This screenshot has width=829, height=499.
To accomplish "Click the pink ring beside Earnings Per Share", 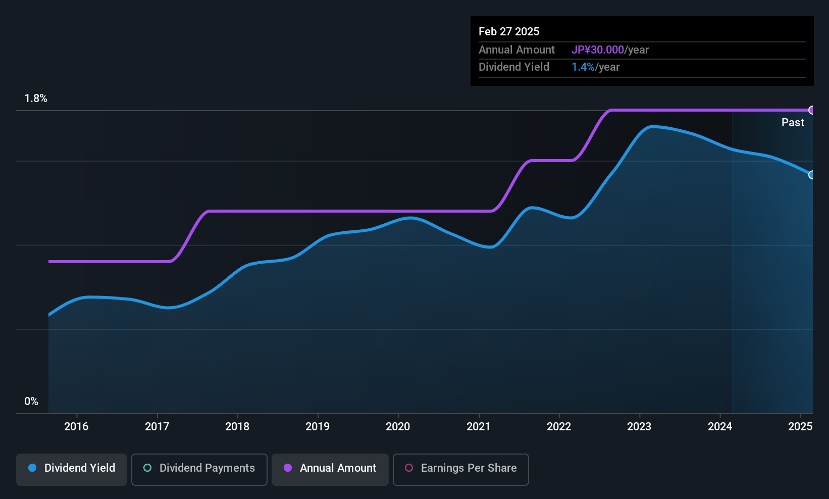I will tap(409, 468).
